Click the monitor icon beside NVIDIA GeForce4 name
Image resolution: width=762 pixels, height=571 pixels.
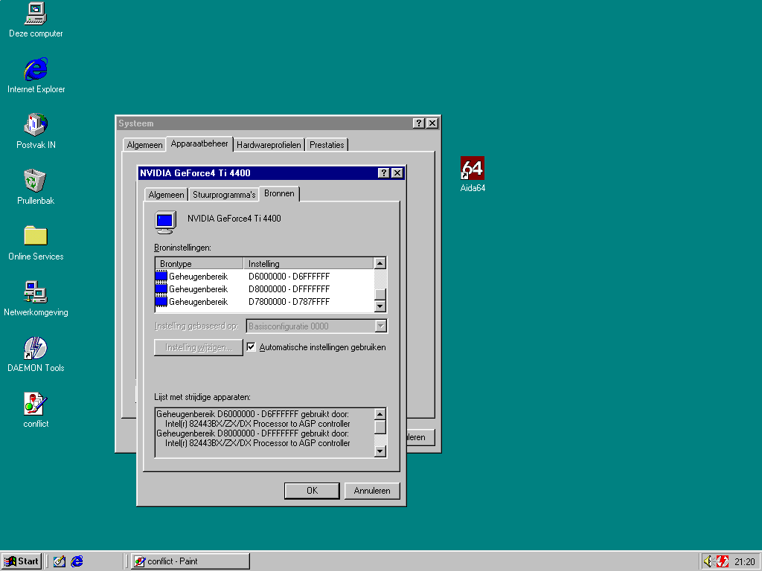click(x=166, y=222)
